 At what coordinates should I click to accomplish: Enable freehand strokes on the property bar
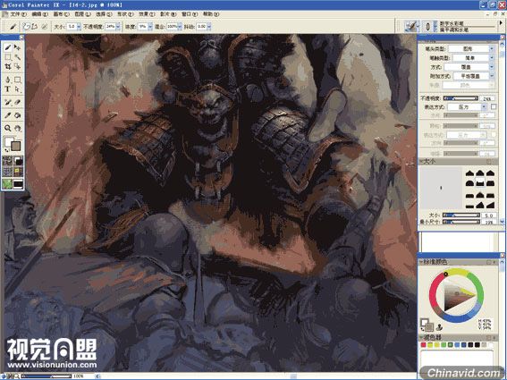[27, 27]
